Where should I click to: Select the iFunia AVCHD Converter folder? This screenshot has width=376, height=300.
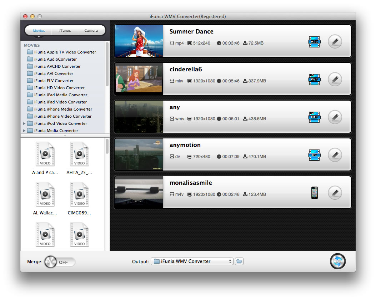click(x=54, y=66)
